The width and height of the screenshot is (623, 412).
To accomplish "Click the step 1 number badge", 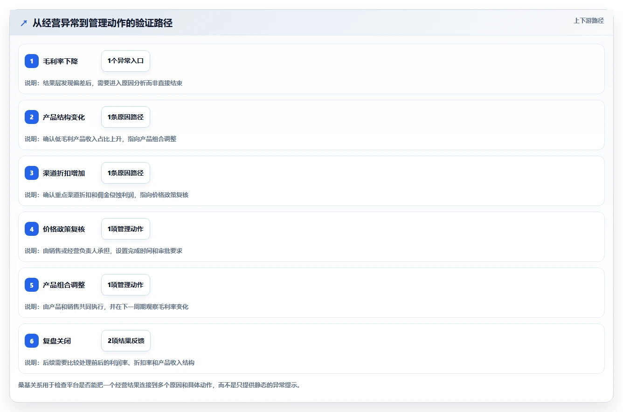I will [32, 61].
